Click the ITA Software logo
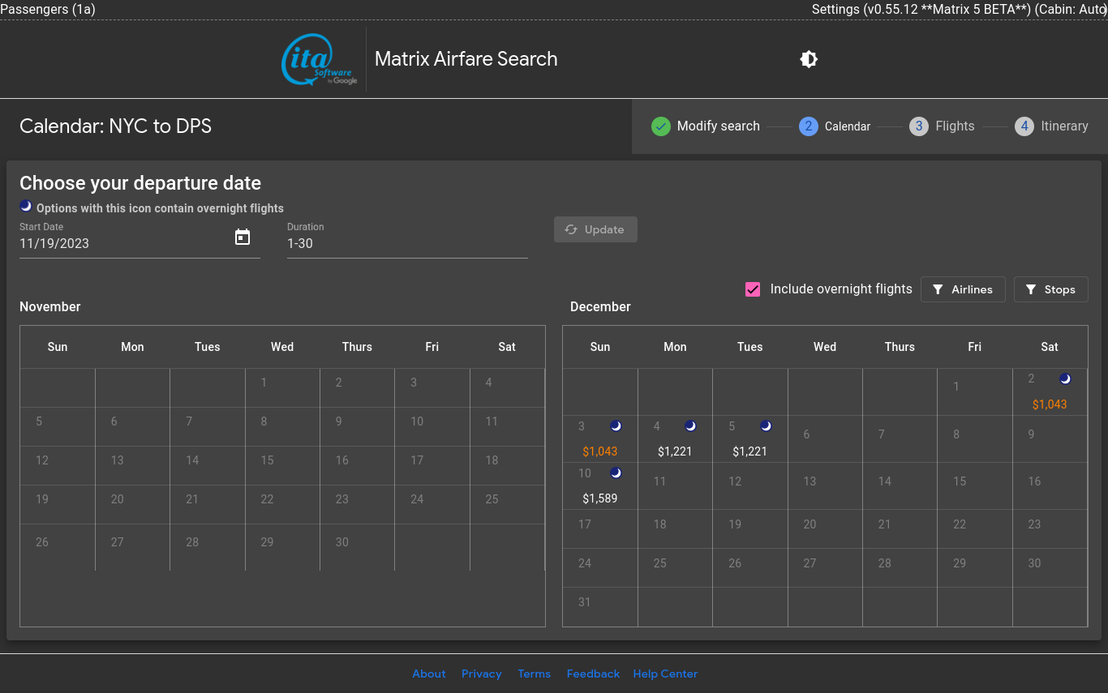This screenshot has width=1108, height=693. coord(320,59)
